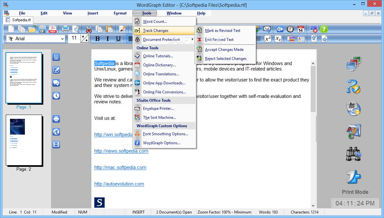Image resolution: width=384 pixels, height=218 pixels.
Task: Select Online Dictionary menu item
Action: pos(164,65)
